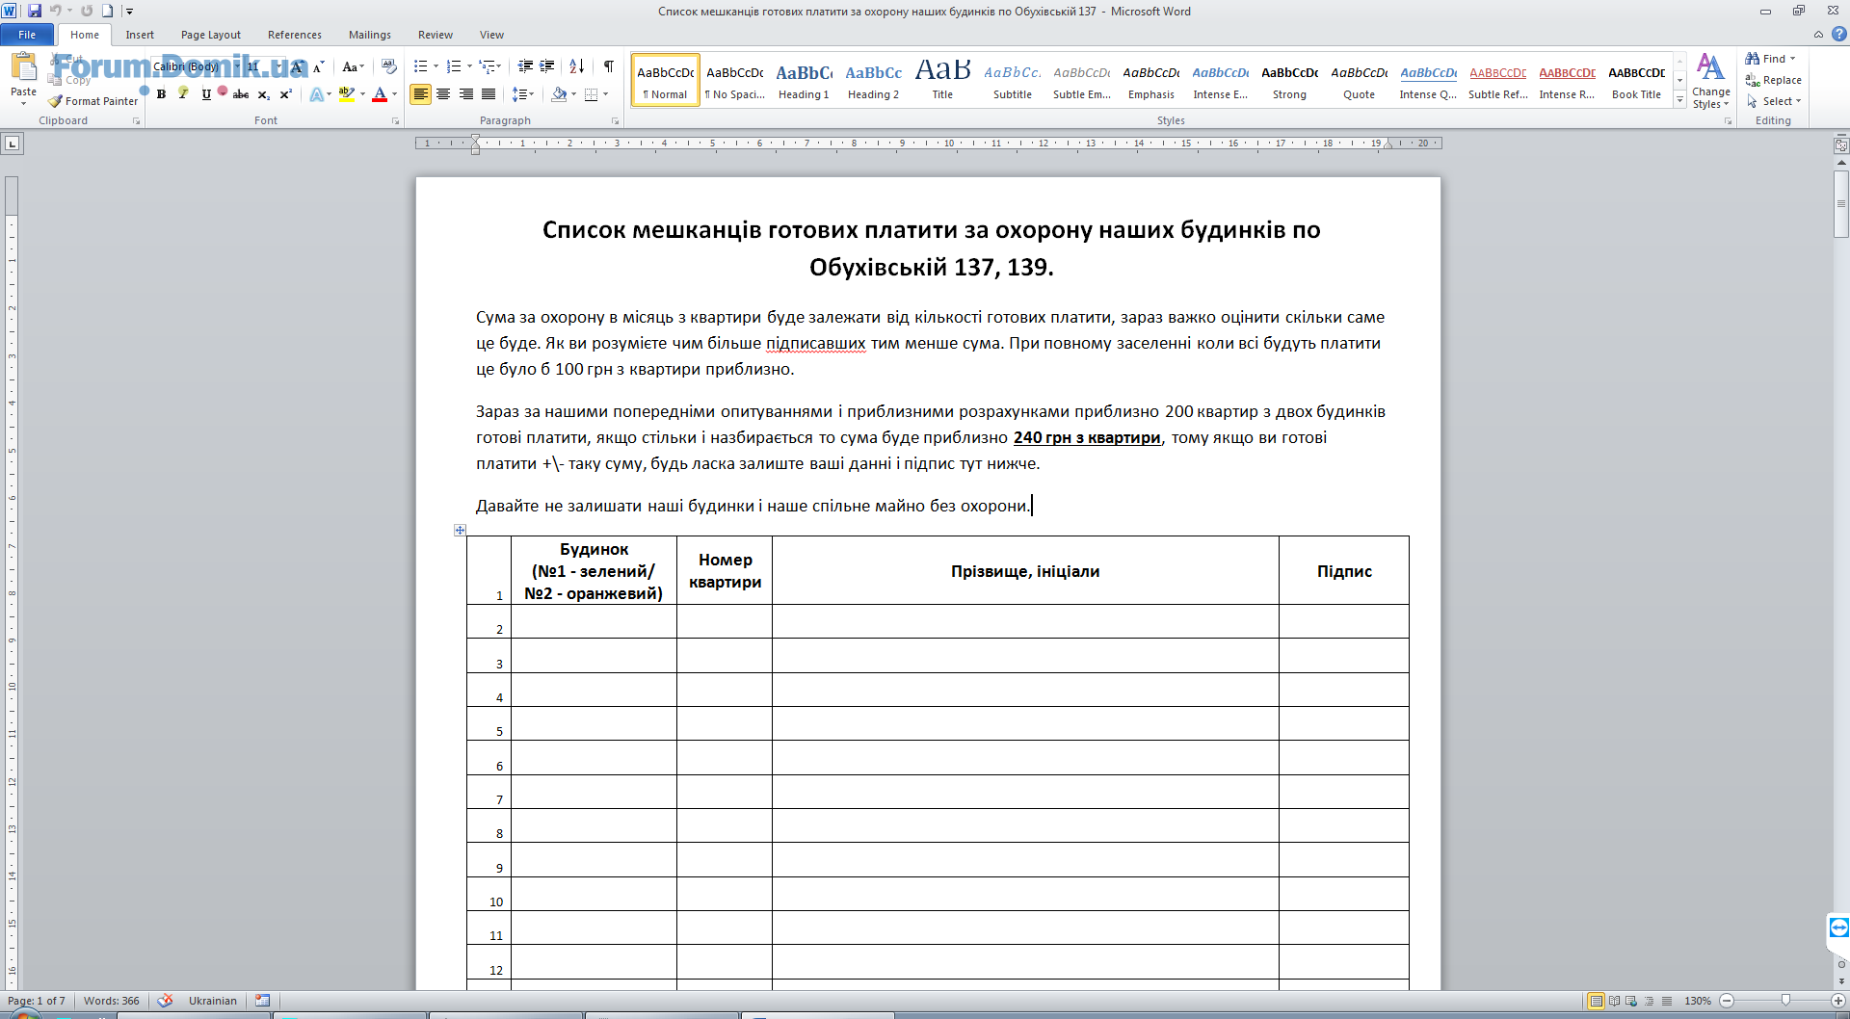
Task: Click the zoom slider handle
Action: [x=1785, y=1001]
